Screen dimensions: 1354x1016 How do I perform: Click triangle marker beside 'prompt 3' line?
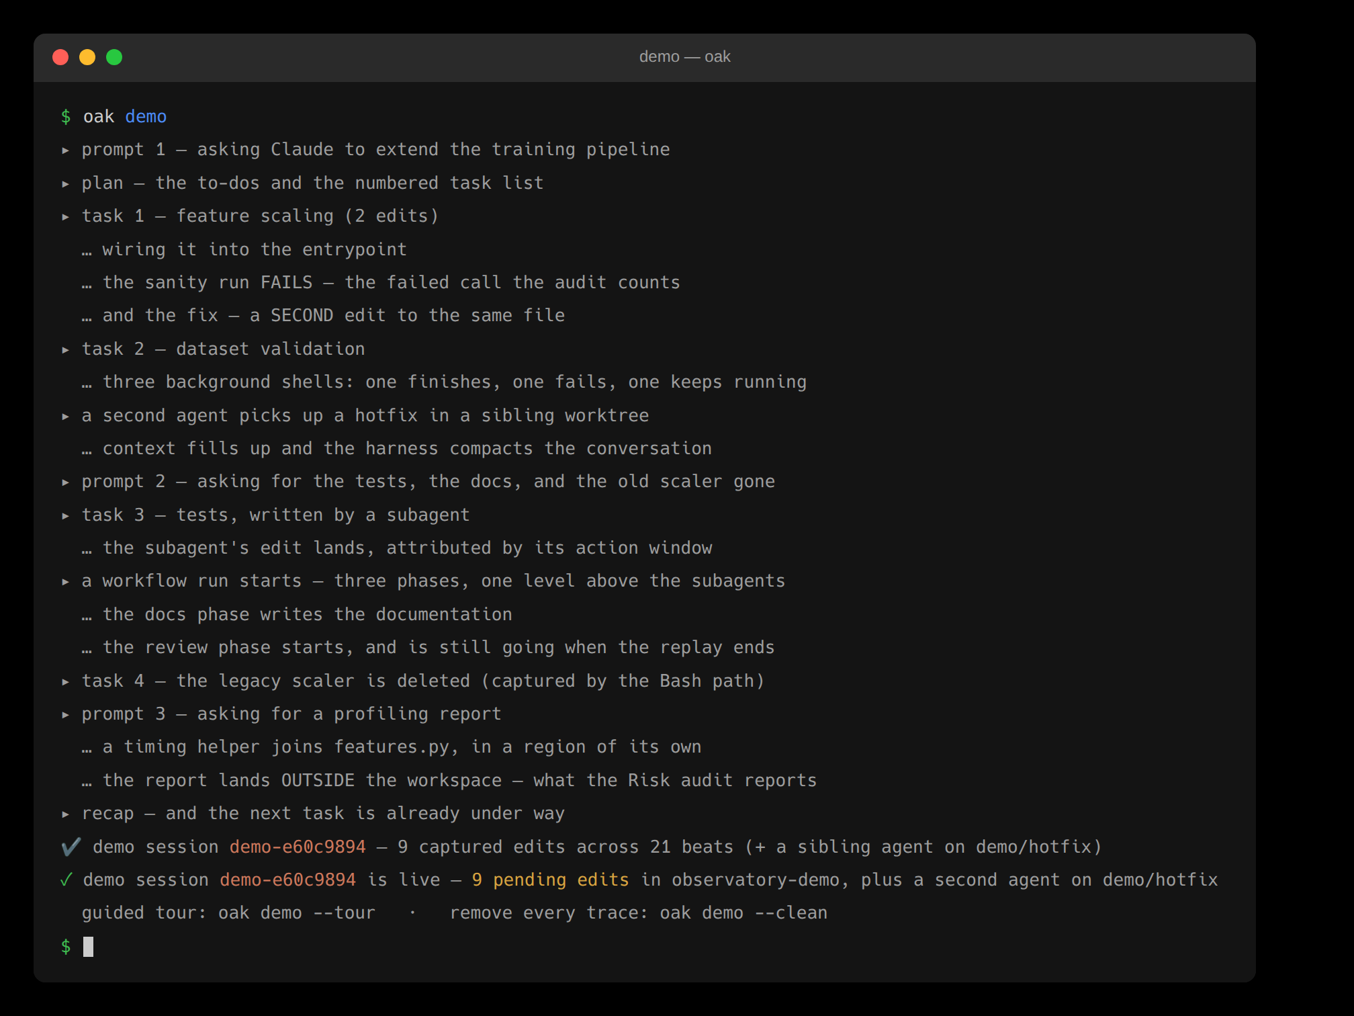pyautogui.click(x=65, y=714)
